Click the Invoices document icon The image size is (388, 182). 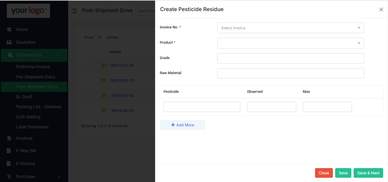[9, 138]
